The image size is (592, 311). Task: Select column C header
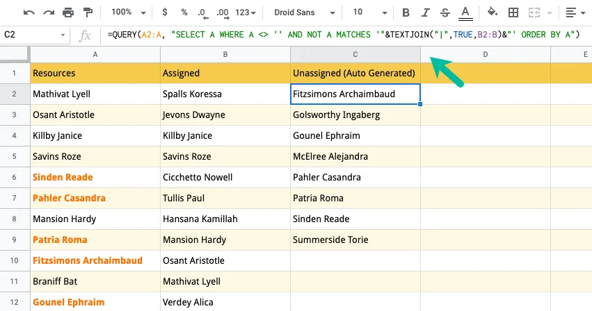coord(355,54)
